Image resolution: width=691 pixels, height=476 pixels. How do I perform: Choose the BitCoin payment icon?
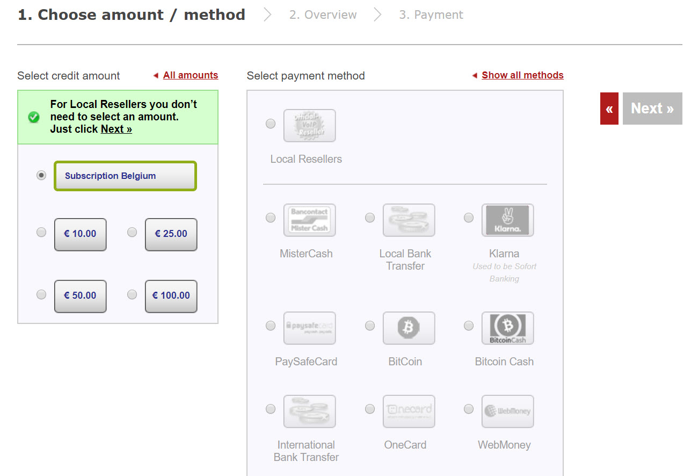click(x=409, y=328)
